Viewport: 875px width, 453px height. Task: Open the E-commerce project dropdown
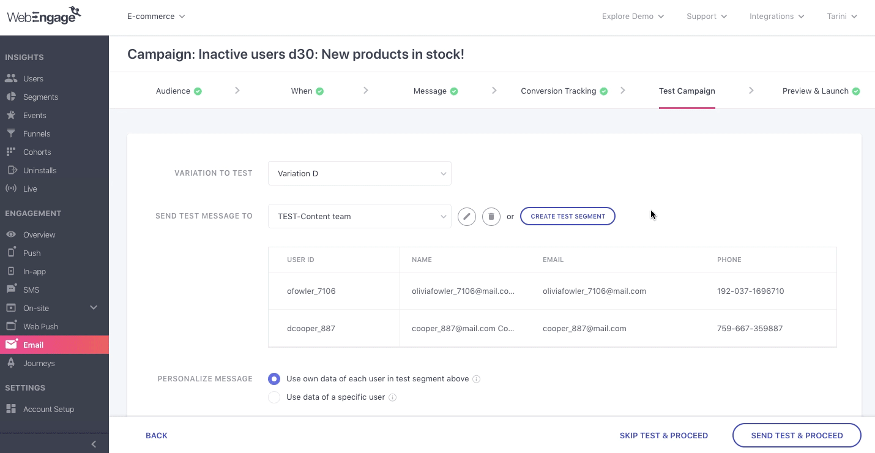[x=156, y=17]
